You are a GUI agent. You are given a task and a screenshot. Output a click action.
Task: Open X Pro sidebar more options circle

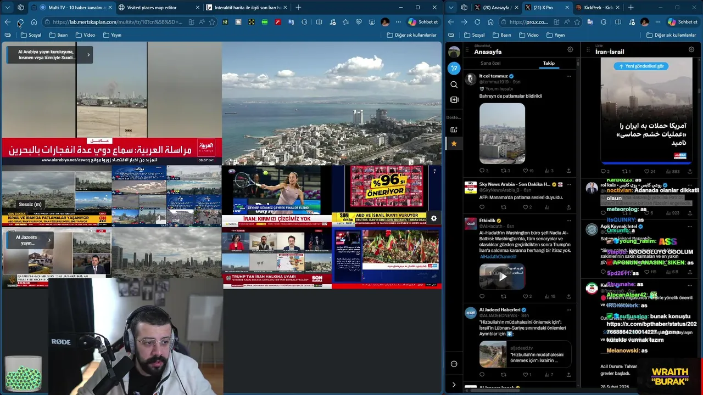(454, 364)
